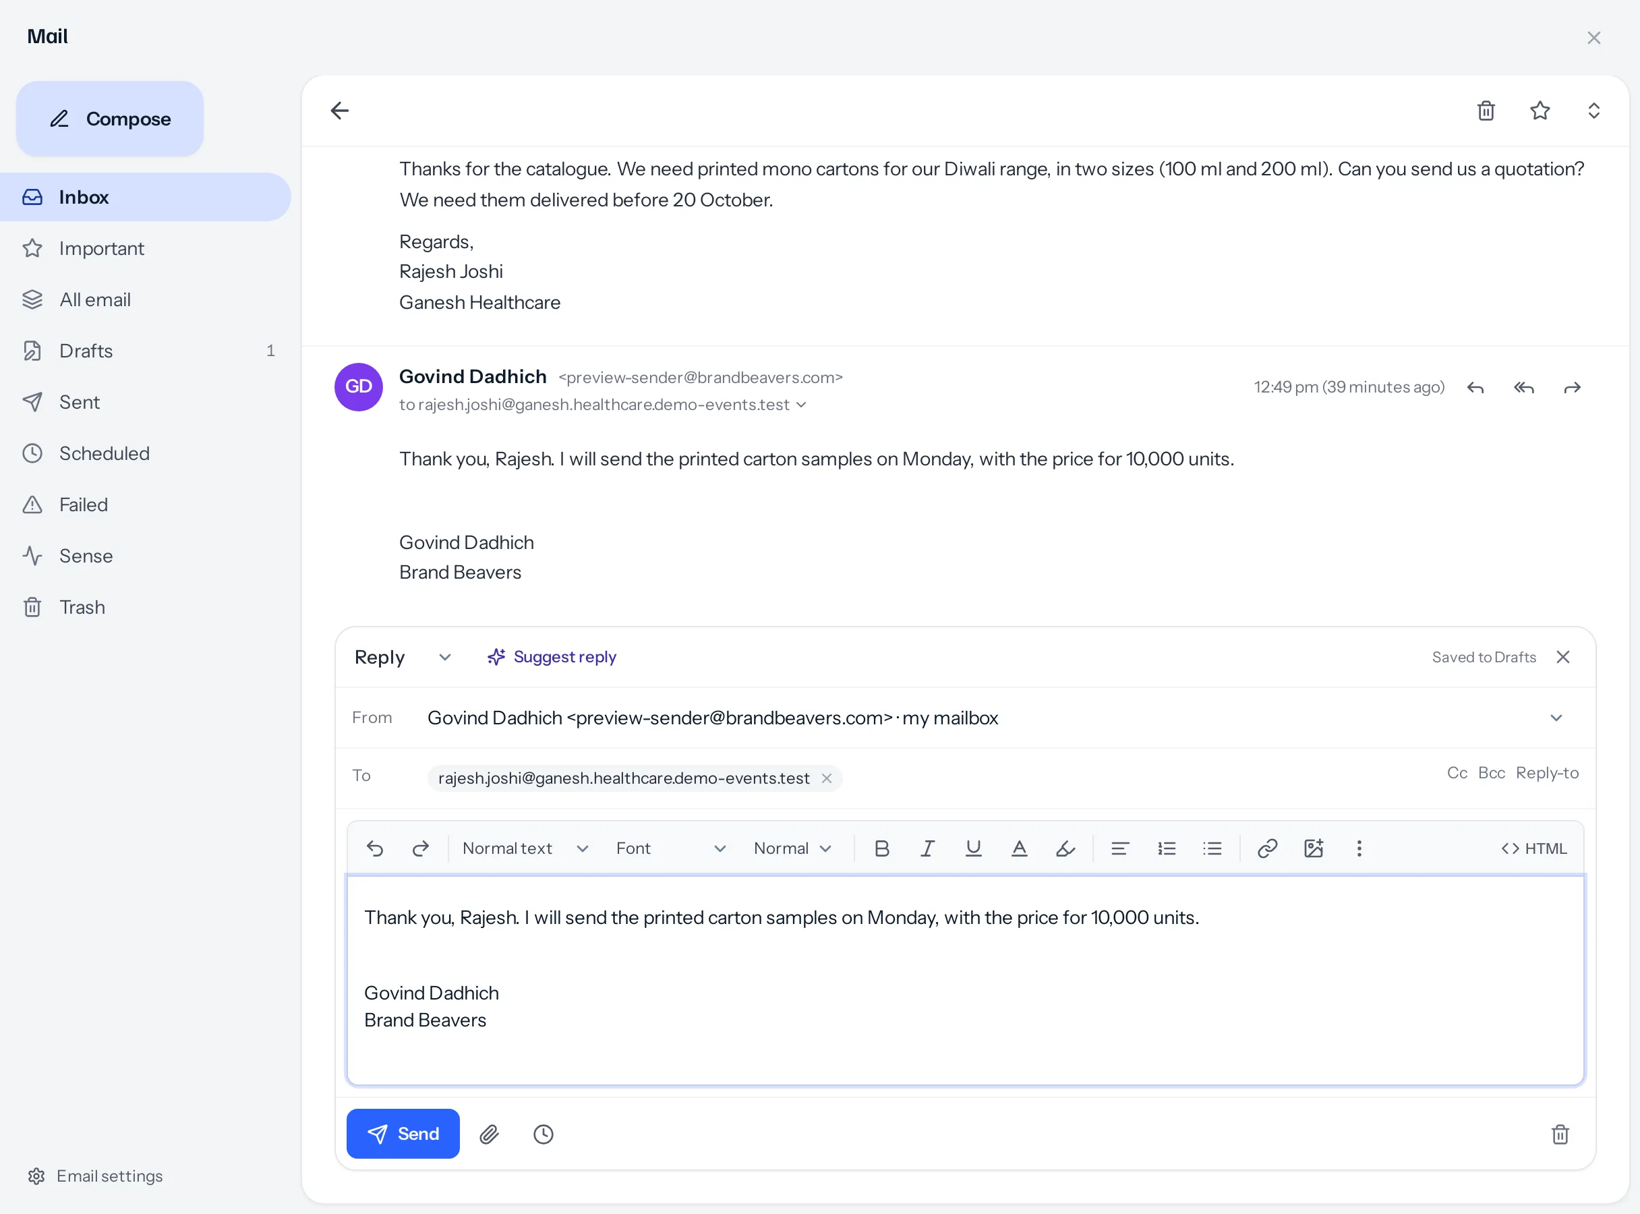Screen dimensions: 1640x1214
Task: Open Email settings
Action: click(96, 1176)
